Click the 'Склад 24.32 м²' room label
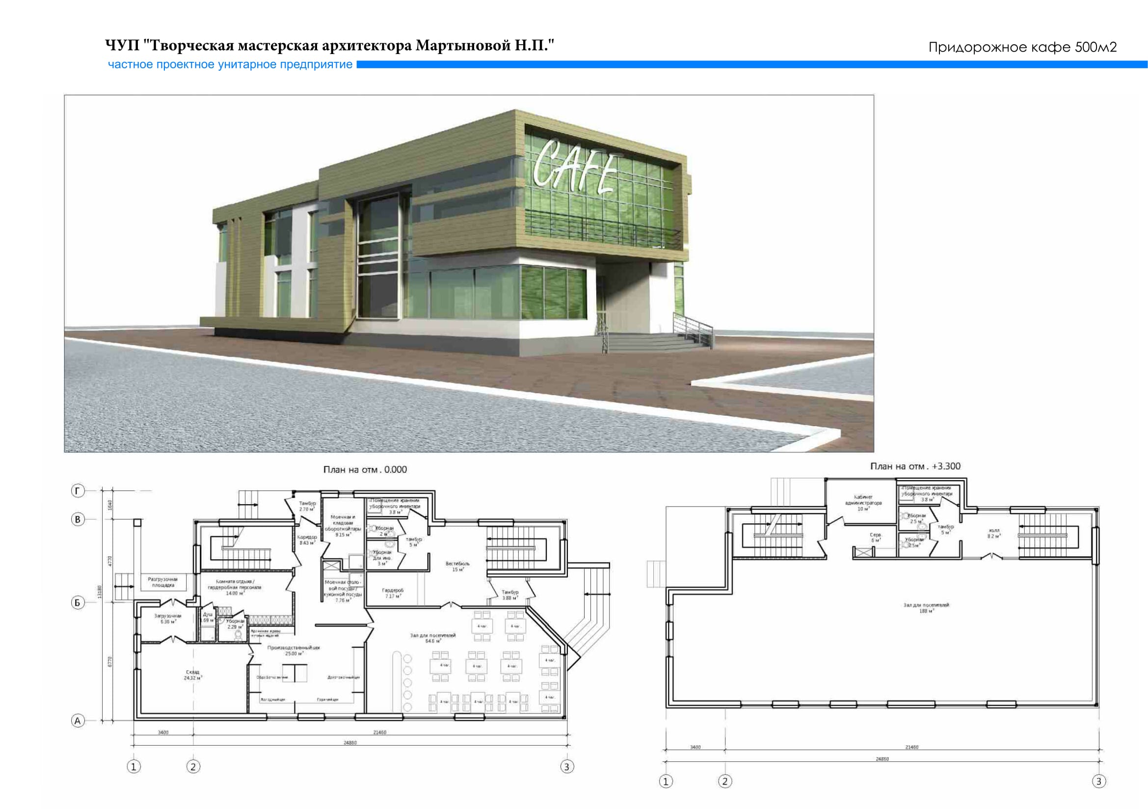This screenshot has width=1148, height=812. click(192, 675)
